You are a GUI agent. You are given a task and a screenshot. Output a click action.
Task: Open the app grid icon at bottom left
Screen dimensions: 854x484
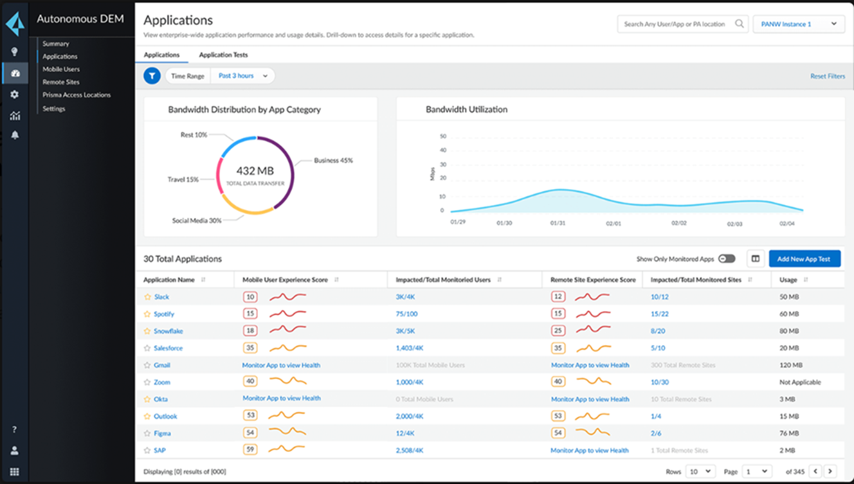pyautogui.click(x=14, y=472)
